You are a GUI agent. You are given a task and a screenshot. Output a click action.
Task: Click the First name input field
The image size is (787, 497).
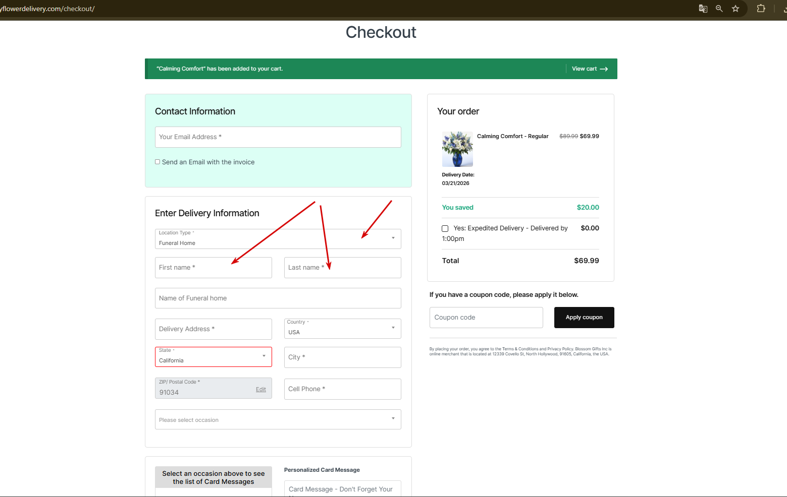click(x=213, y=268)
